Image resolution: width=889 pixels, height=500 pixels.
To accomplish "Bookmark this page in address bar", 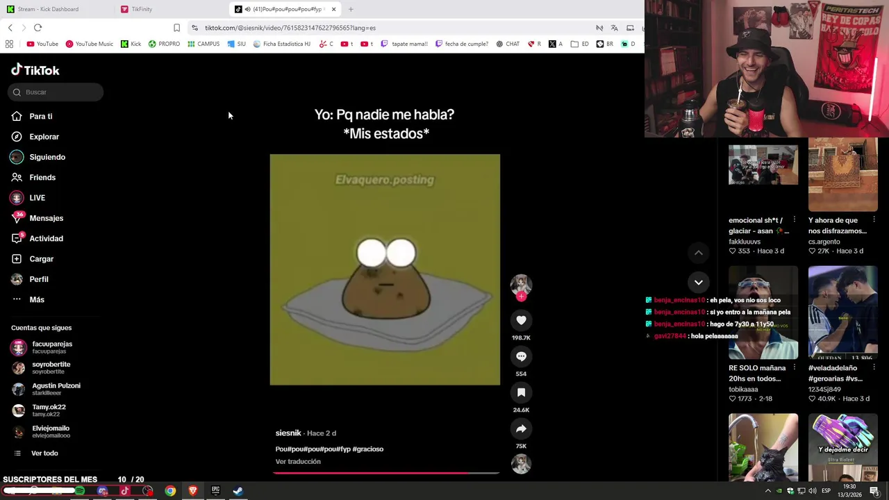I will tap(176, 28).
